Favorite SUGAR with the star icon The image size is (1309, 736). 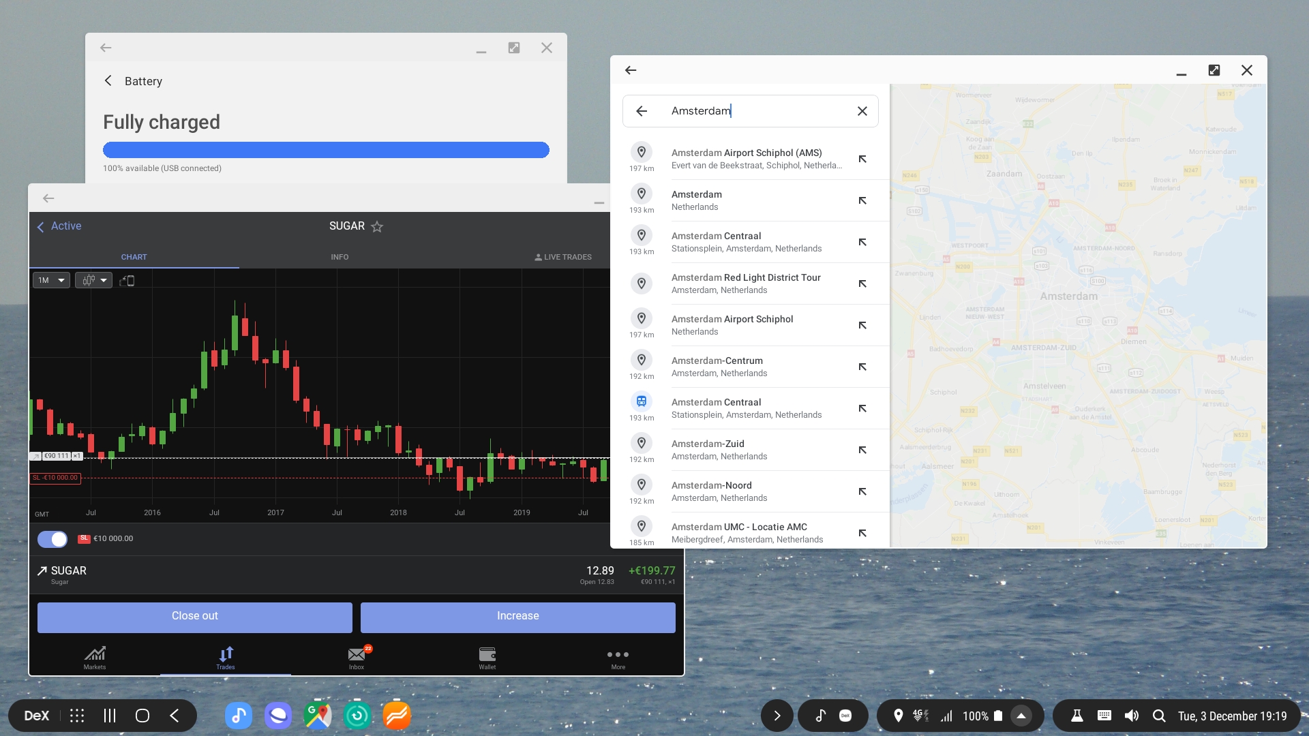click(377, 226)
